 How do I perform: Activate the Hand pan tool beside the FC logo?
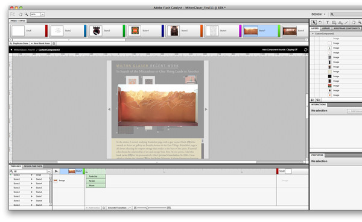pyautogui.click(x=21, y=14)
